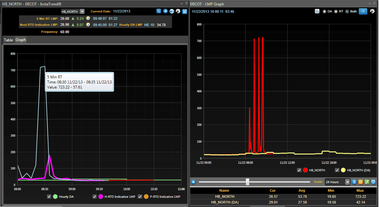Click the Min column header
The image size is (379, 207).
(331, 190)
